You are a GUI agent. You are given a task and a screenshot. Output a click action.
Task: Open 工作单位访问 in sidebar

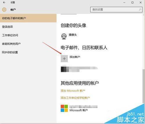tap(28, 35)
